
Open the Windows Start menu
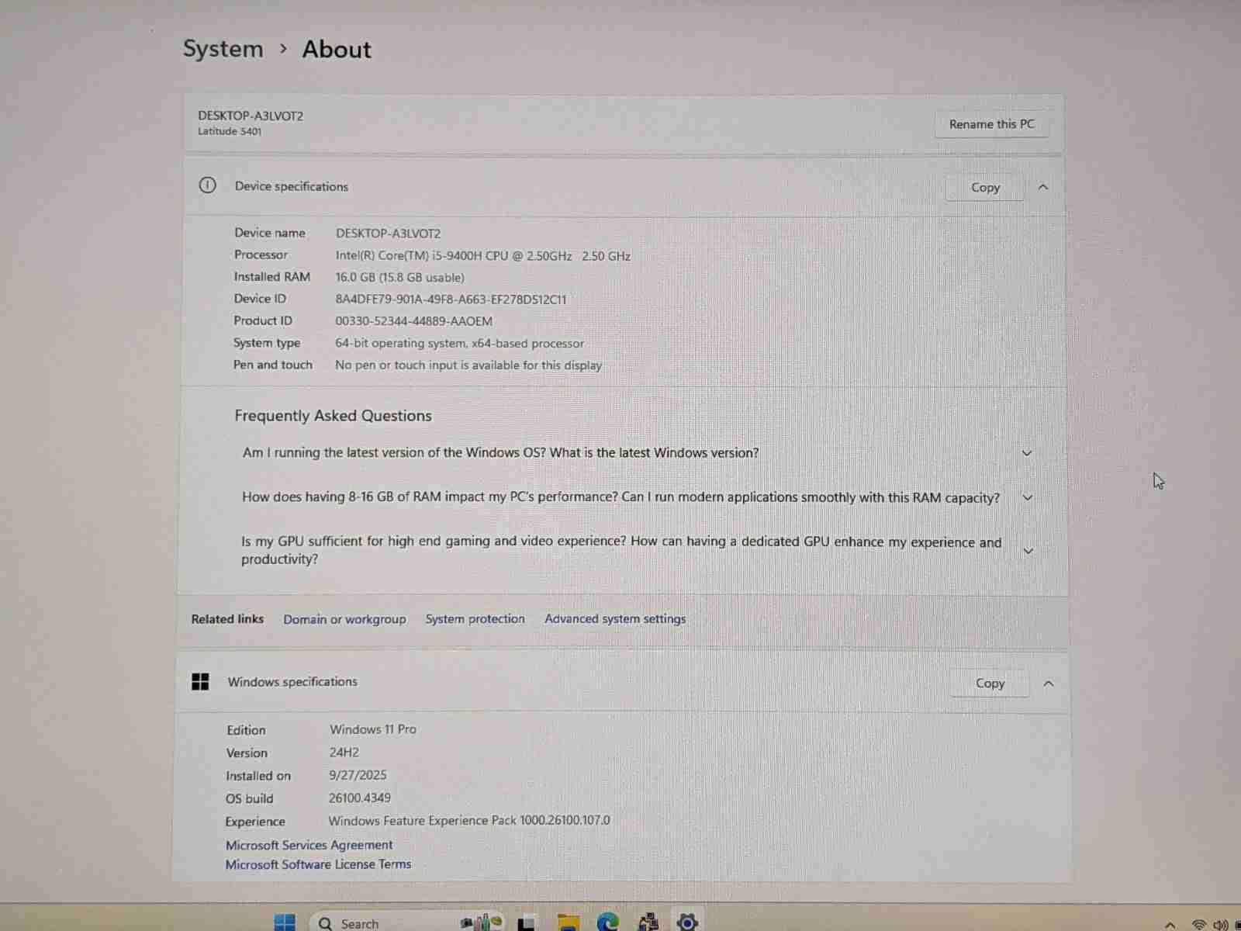coord(285,922)
